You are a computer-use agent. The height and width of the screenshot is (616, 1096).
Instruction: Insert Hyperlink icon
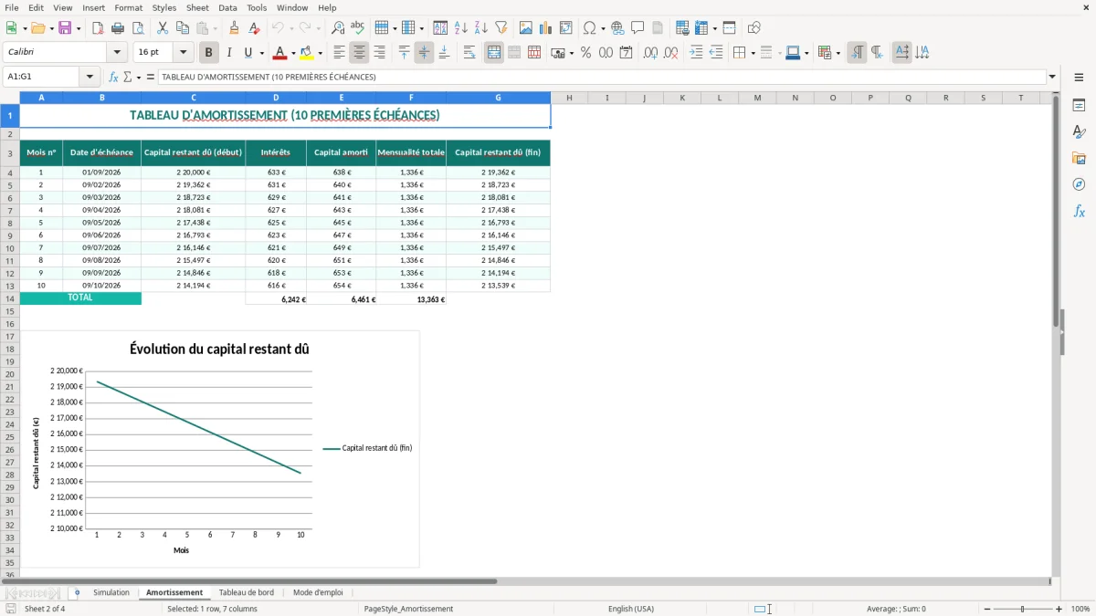617,28
